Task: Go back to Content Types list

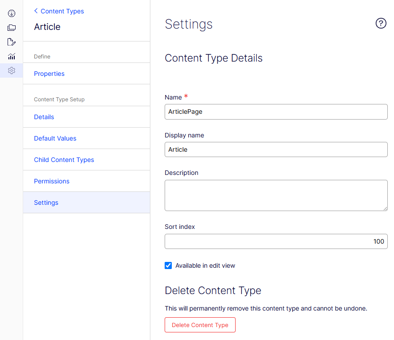Action: 62,11
